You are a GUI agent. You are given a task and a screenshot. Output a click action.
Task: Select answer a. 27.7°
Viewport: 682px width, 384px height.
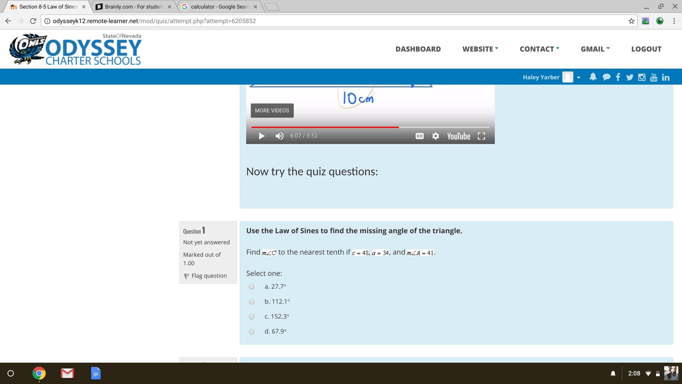(252, 287)
